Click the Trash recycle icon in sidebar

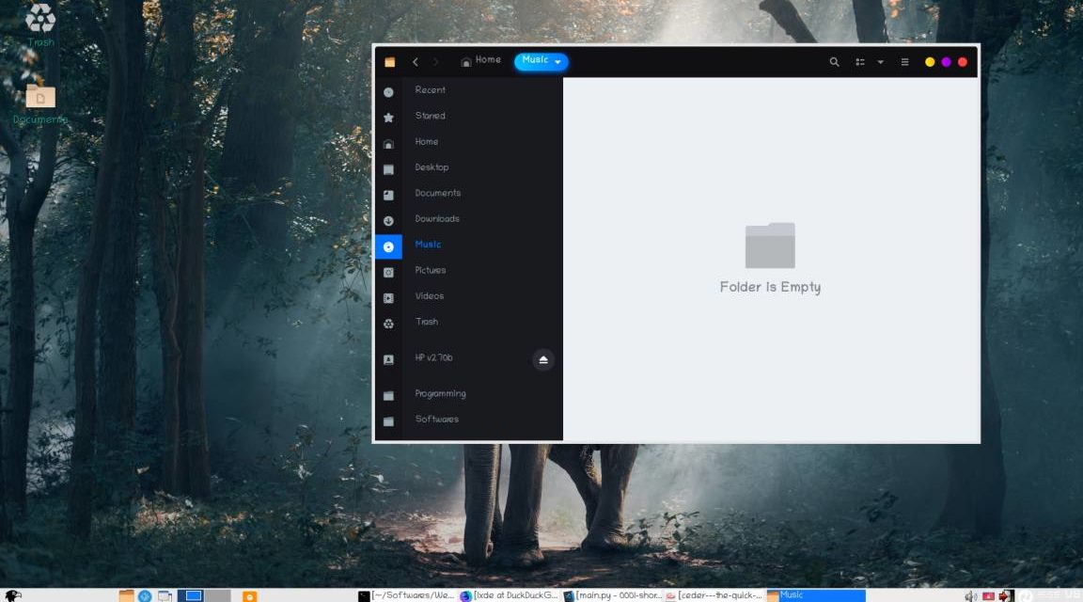pos(388,324)
